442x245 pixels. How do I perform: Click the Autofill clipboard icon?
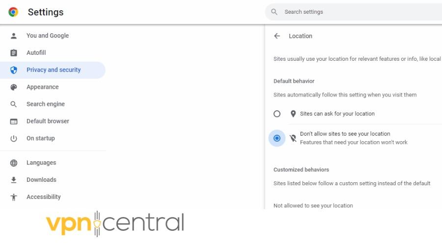click(14, 53)
